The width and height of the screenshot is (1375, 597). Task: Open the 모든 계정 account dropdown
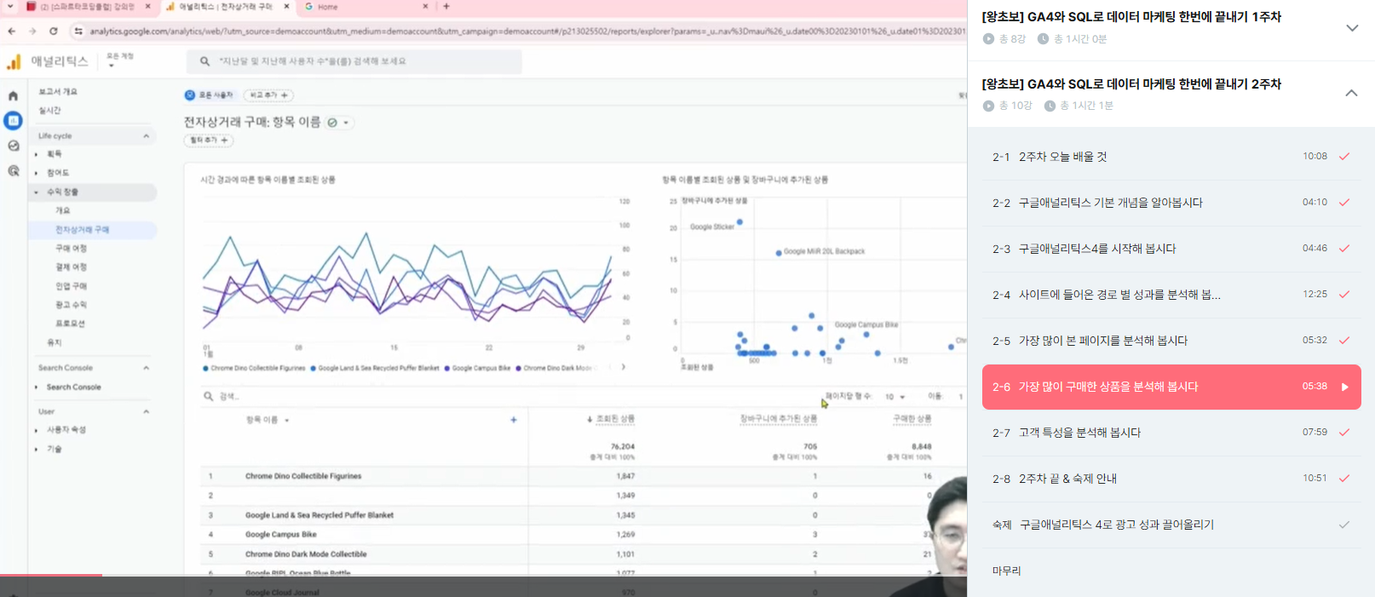tap(120, 60)
